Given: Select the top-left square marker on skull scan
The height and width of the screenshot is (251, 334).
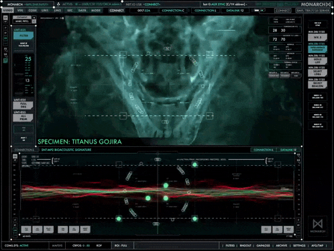Looking at the screenshot, I should (x=123, y=54).
